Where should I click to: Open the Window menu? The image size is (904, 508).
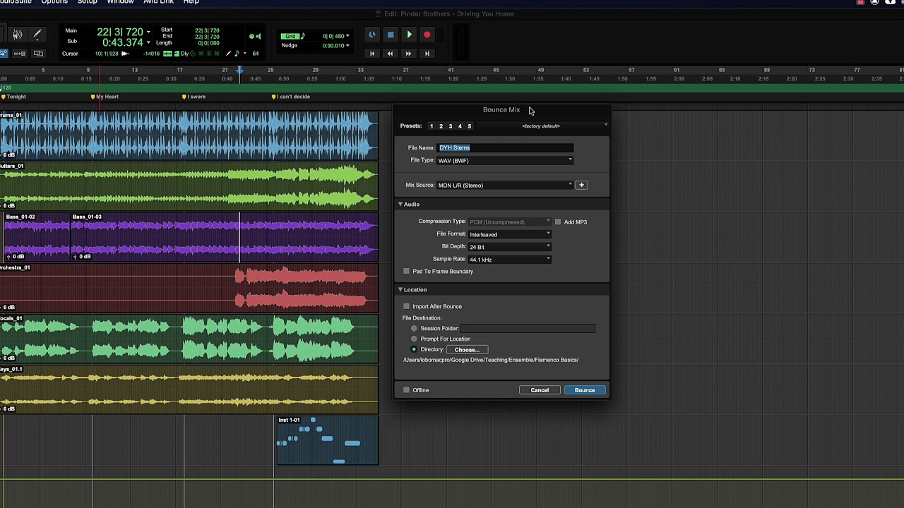pos(120,2)
